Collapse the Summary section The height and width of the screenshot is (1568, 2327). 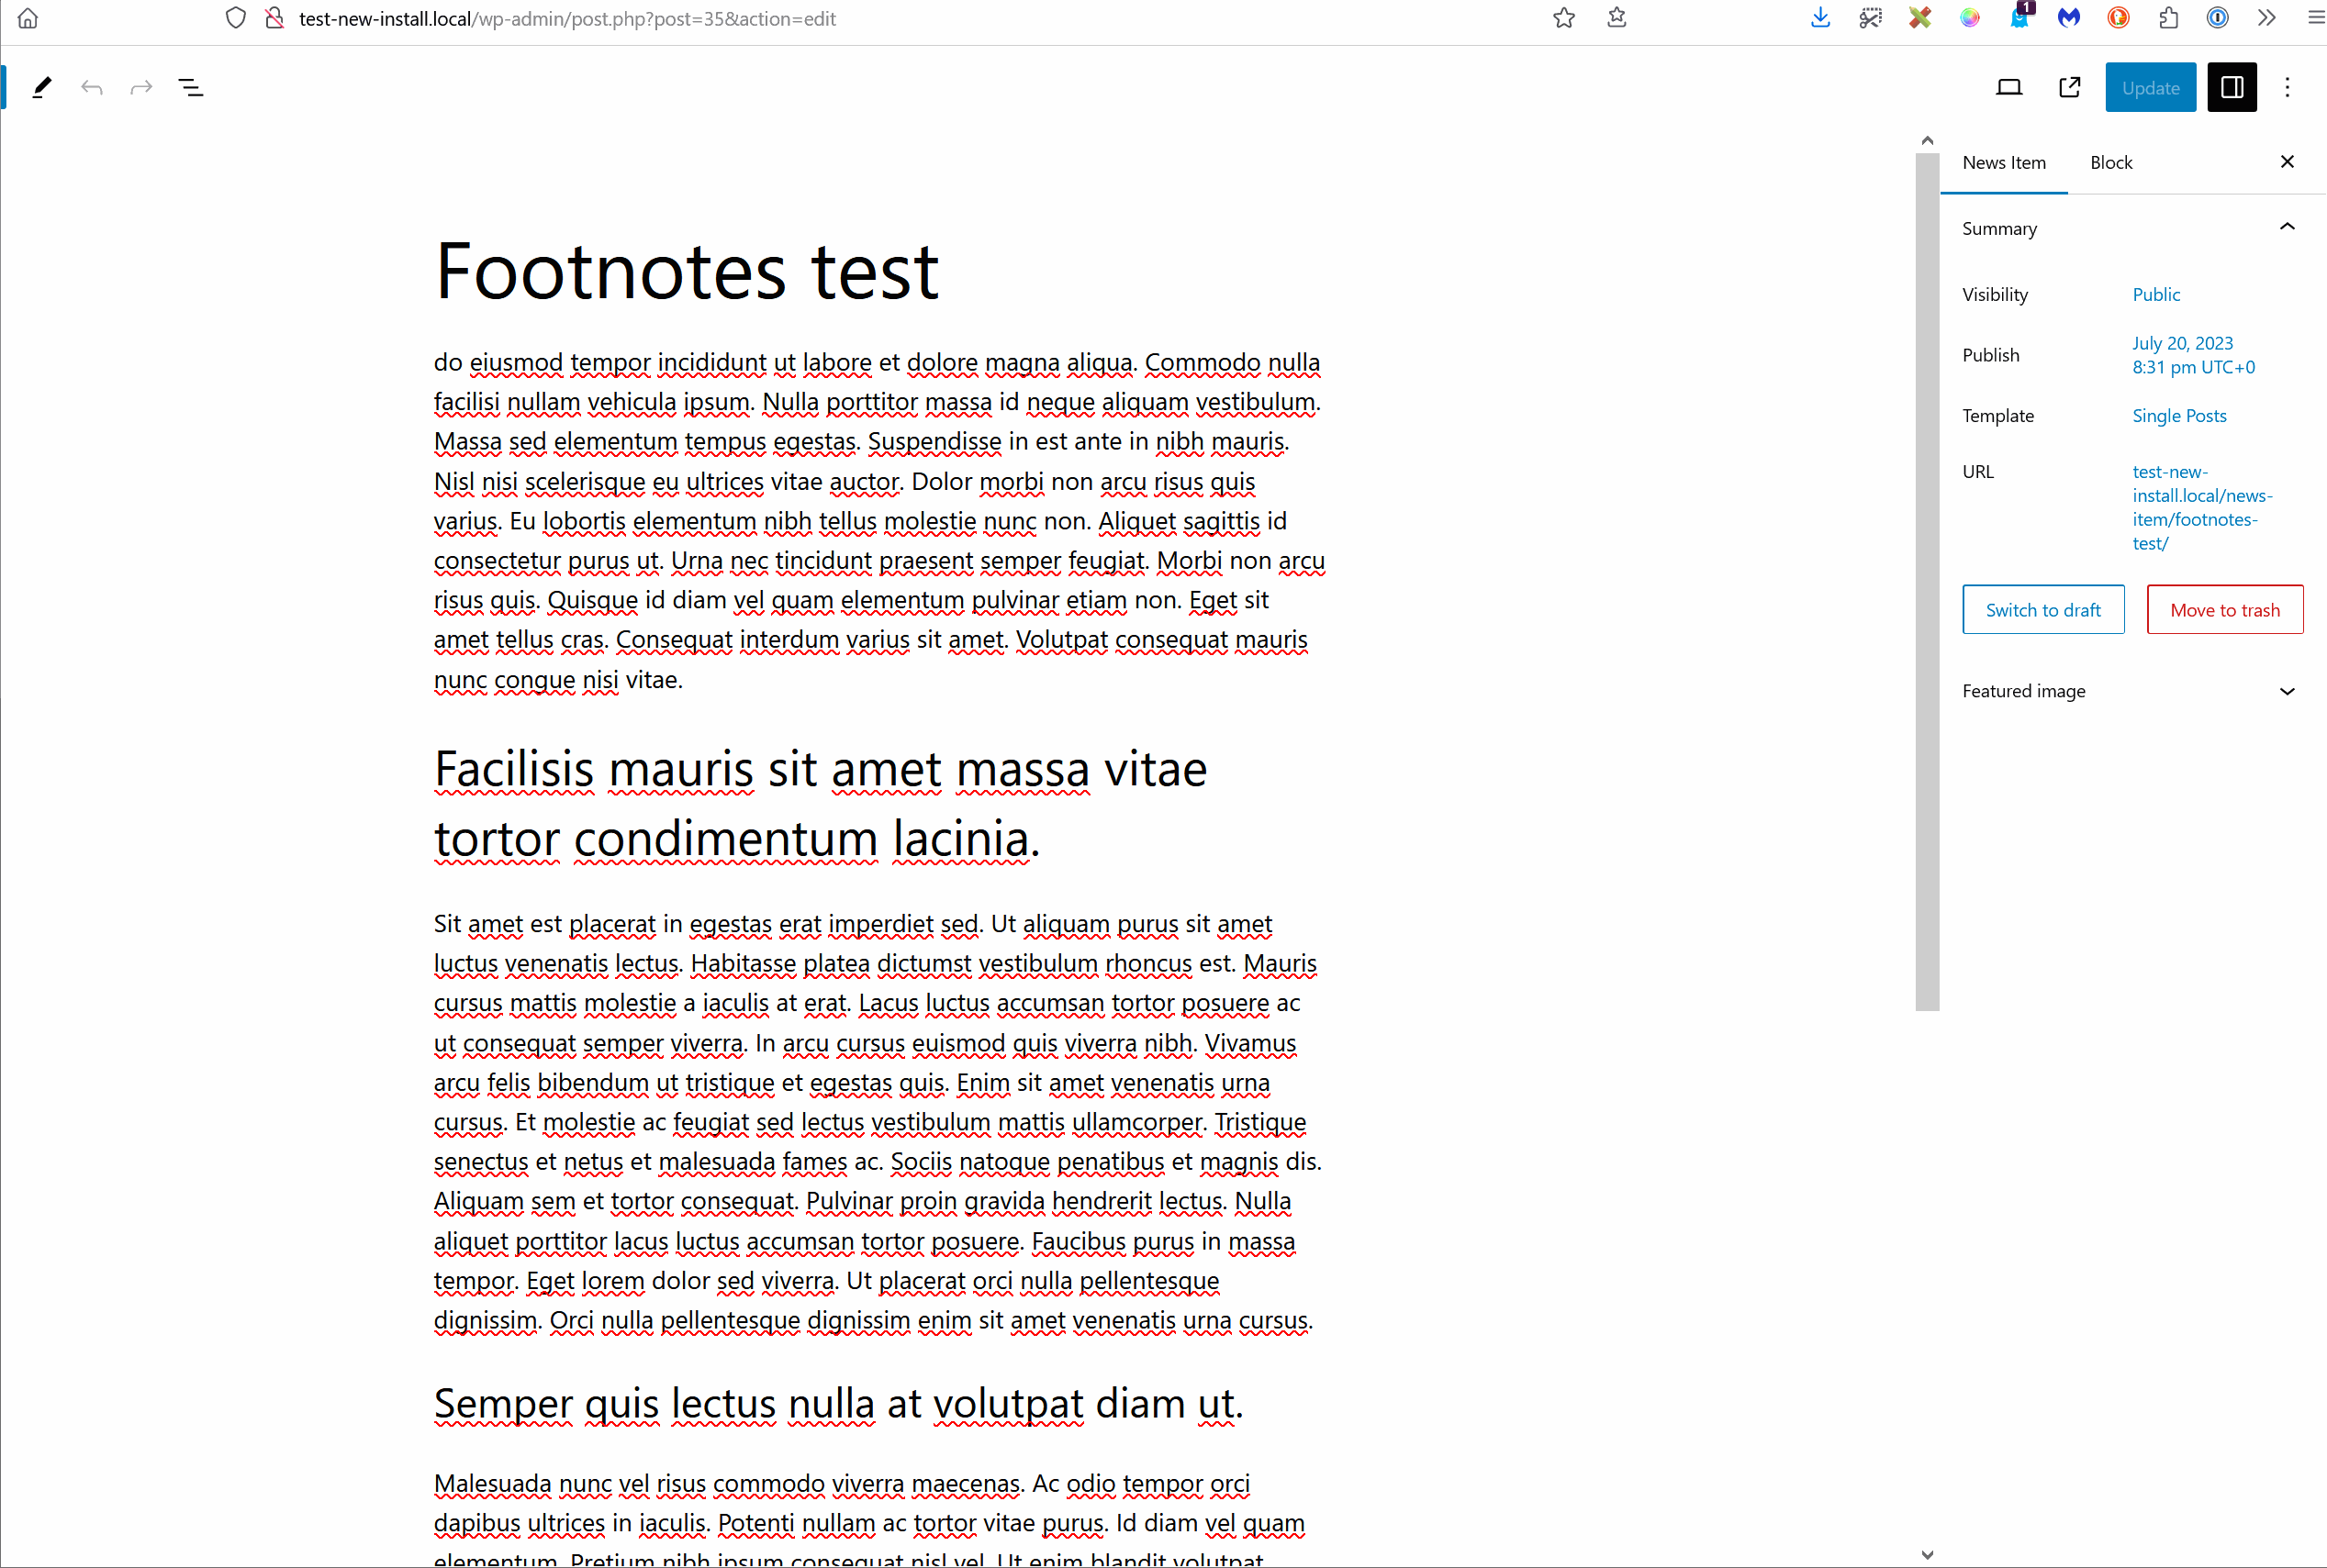pyautogui.click(x=2287, y=227)
